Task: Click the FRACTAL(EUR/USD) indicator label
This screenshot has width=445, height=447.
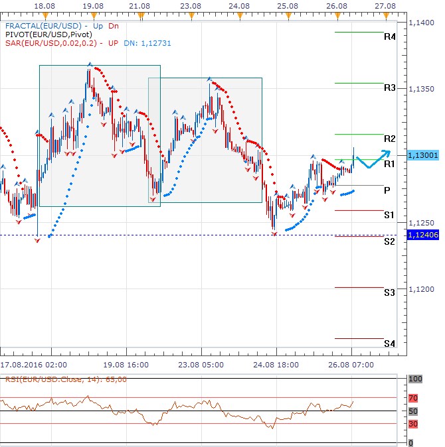Action: point(43,26)
